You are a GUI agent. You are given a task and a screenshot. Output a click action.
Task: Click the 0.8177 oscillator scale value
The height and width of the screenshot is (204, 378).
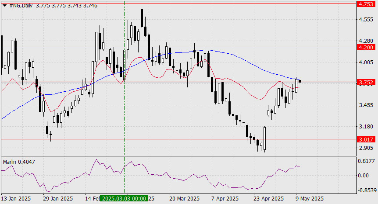[367, 161]
